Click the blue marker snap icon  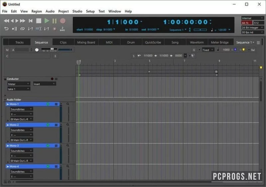pos(235,50)
